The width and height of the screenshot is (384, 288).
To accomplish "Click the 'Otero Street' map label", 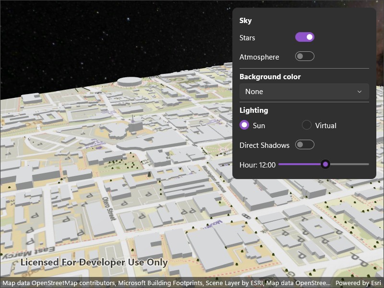I will pos(109,208).
